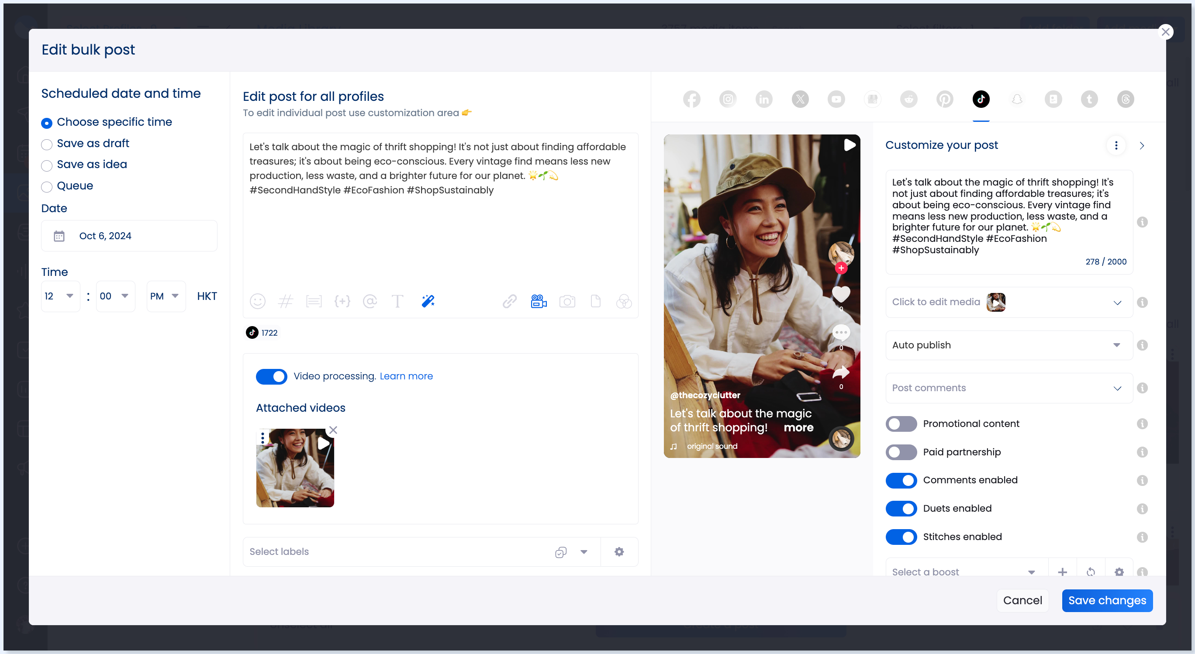Viewport: 1195px width, 654px height.
Task: Attach a document with the file icon
Action: pyautogui.click(x=596, y=302)
